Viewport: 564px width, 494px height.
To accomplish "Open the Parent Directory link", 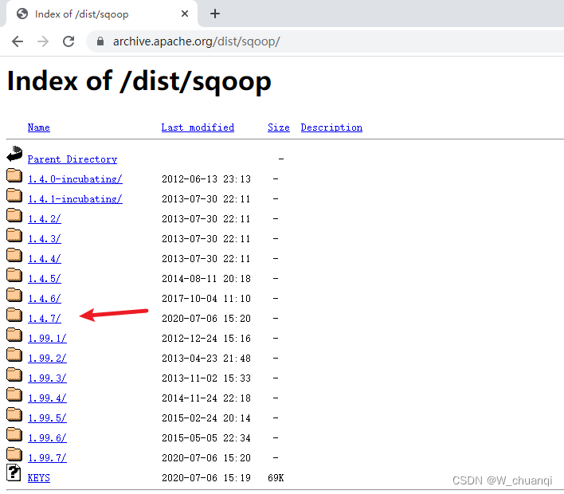I will pos(72,159).
